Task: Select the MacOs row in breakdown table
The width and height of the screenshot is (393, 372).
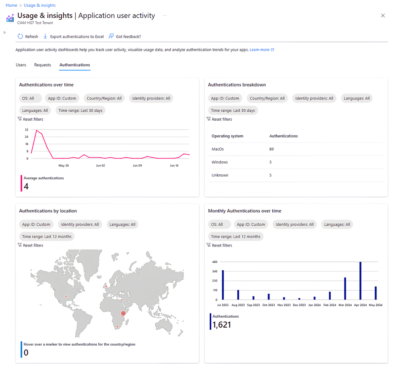Action: [x=296, y=149]
